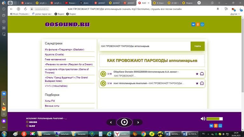This screenshot has width=244, height=137.
Task: Open the Загрузки folder from taskbar
Action: click(79, 134)
